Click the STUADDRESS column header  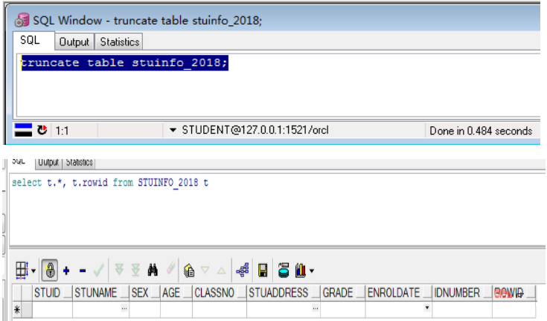click(279, 293)
